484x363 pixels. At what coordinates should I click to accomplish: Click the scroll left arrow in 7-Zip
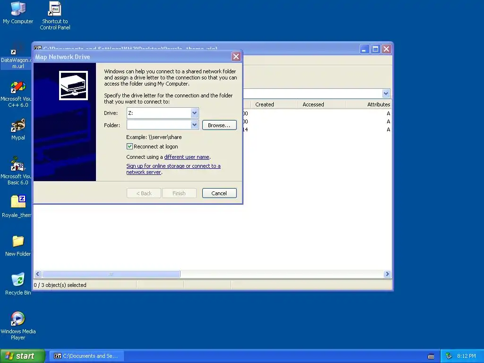pos(38,274)
